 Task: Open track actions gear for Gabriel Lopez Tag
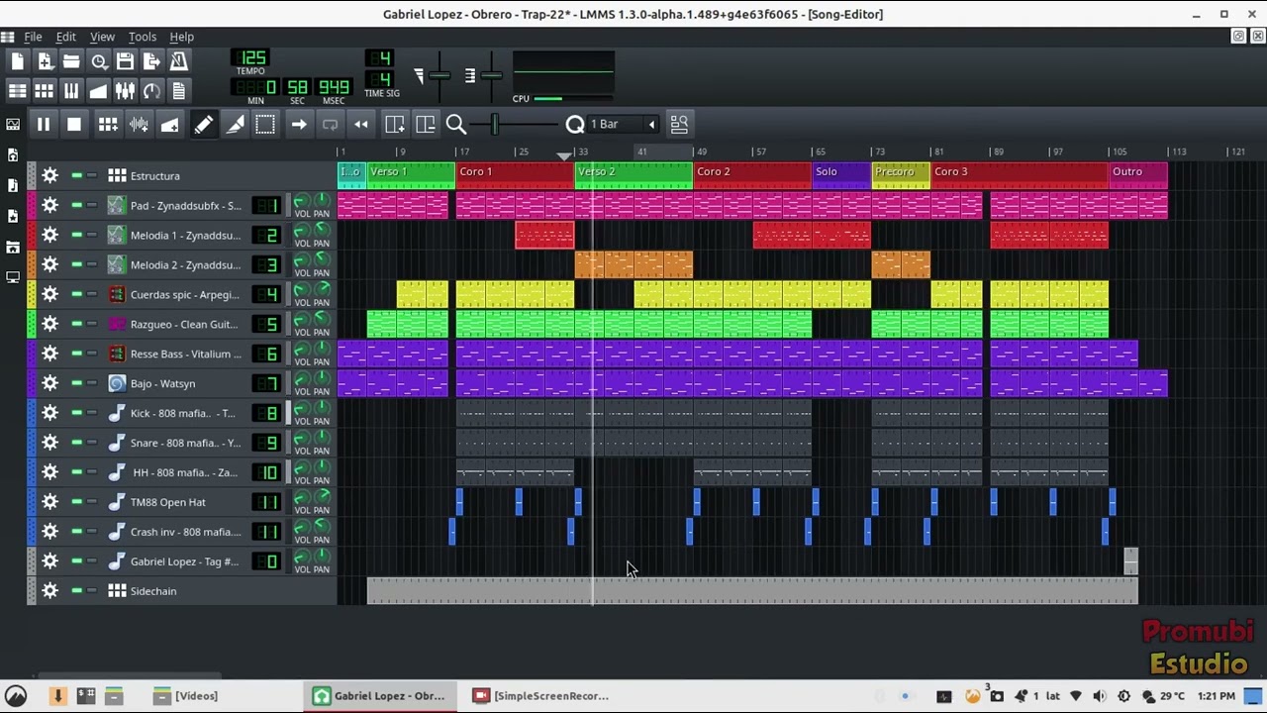[x=49, y=561]
